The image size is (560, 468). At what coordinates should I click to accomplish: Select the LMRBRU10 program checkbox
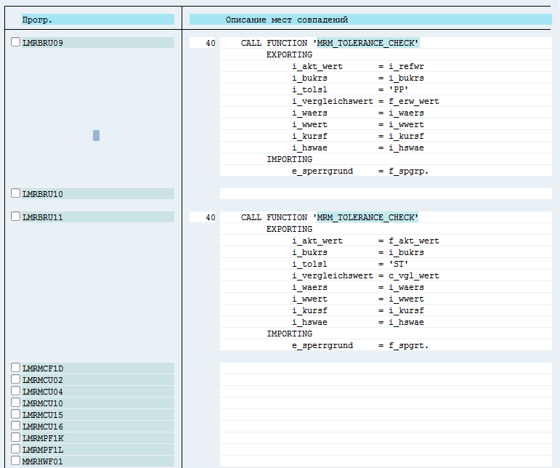(x=16, y=194)
